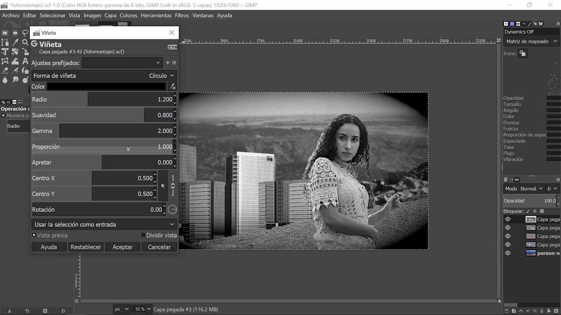Image resolution: width=561 pixels, height=315 pixels.
Task: Click the Restablecer button
Action: click(x=86, y=247)
